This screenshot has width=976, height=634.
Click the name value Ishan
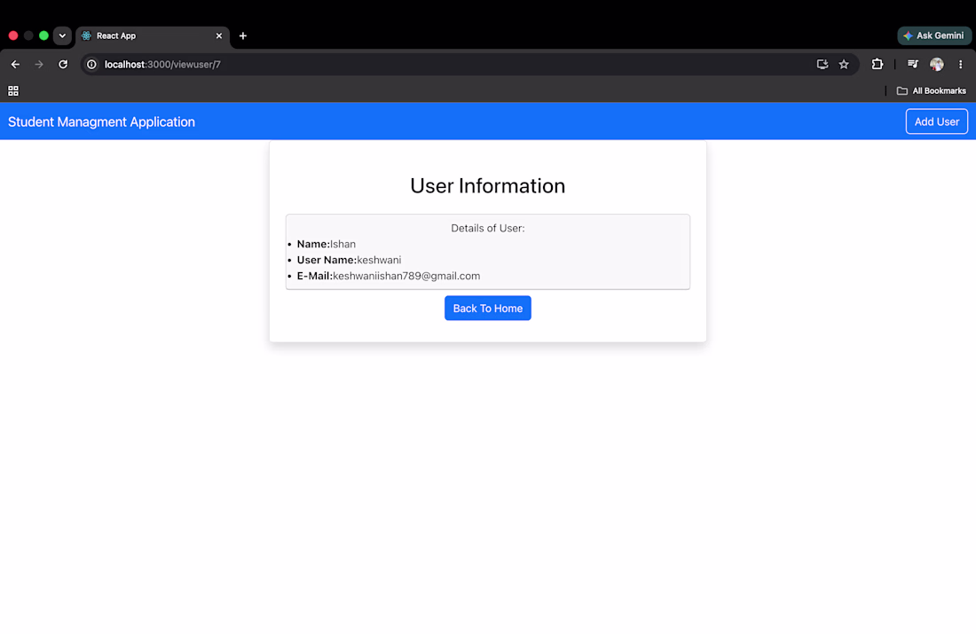pyautogui.click(x=343, y=244)
